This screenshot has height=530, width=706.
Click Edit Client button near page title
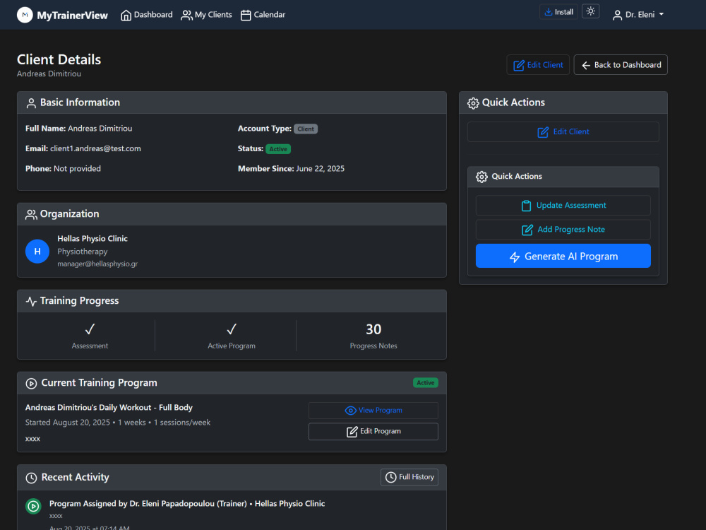(538, 65)
